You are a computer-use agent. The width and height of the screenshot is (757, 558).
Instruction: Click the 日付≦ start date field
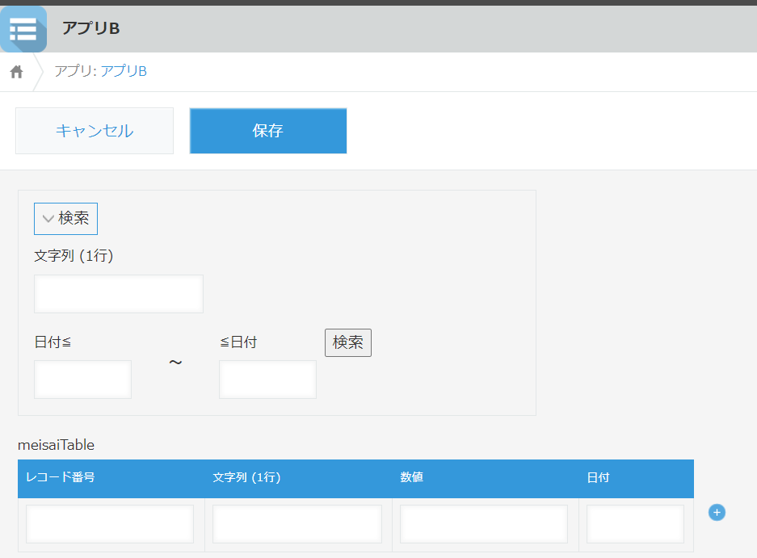tap(82, 380)
